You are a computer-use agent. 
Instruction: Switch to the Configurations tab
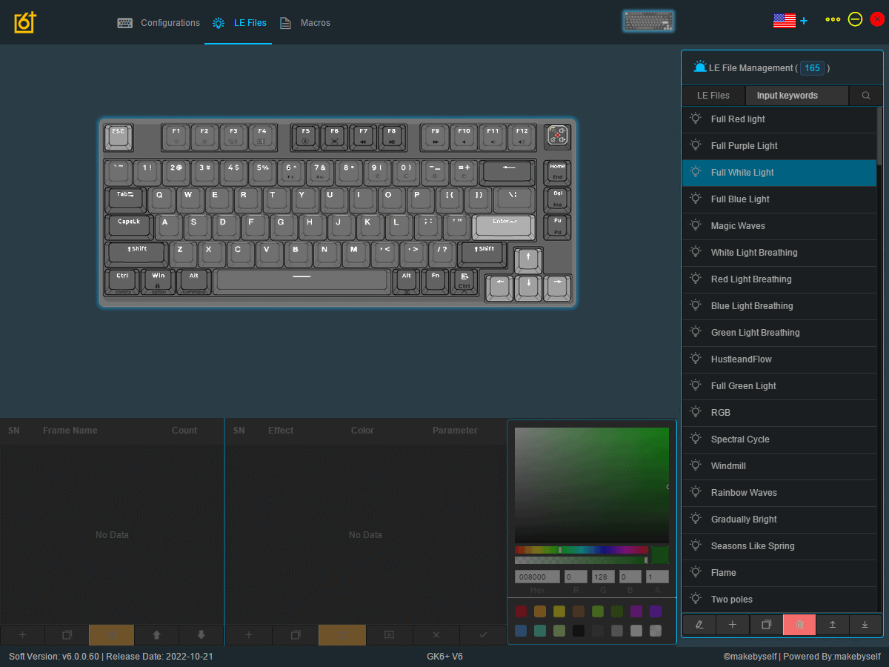[159, 23]
